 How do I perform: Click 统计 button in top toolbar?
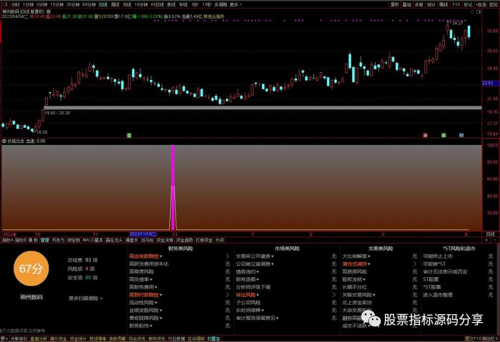coord(431,5)
